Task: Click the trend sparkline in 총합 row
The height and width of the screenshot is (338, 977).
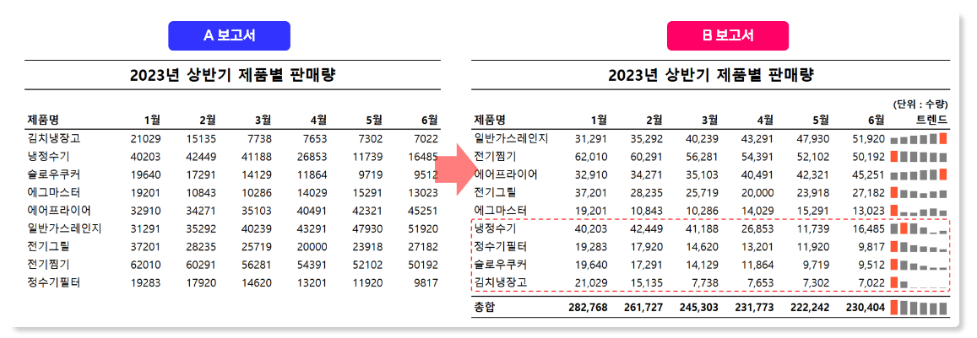Action: pyautogui.click(x=919, y=307)
